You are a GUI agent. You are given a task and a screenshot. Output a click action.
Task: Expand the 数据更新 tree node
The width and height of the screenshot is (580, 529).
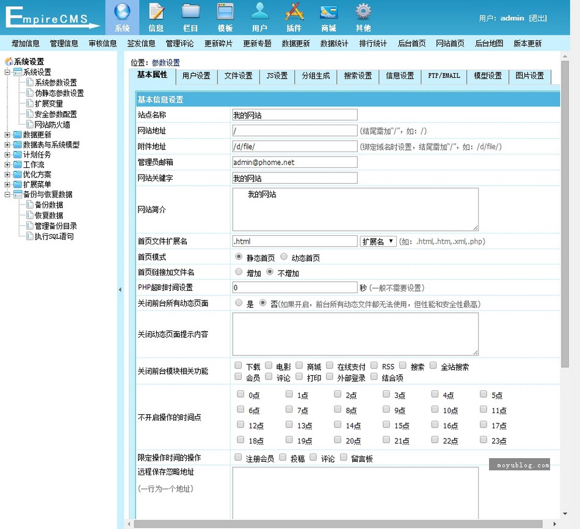(7, 134)
